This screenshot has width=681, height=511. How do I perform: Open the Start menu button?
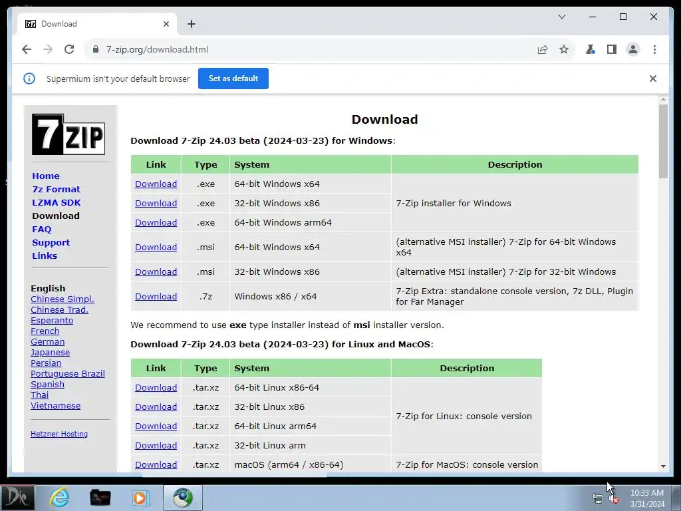click(x=17, y=498)
